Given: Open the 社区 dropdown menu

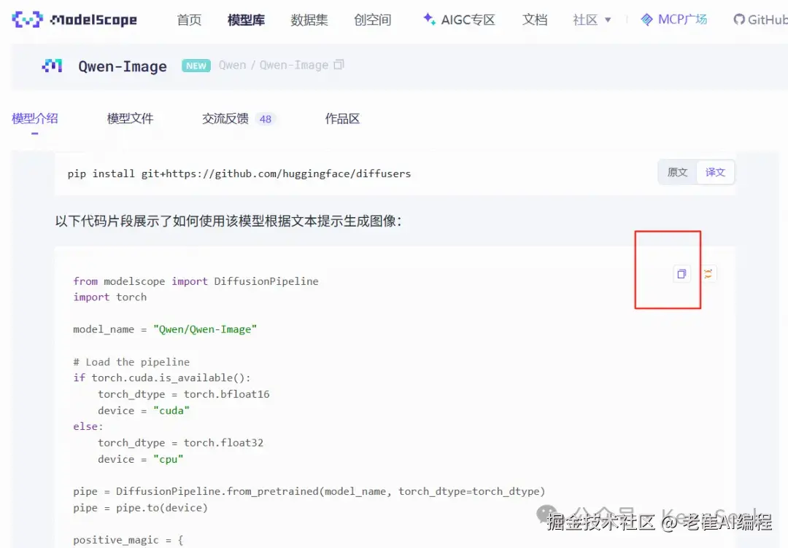Looking at the screenshot, I should 590,20.
